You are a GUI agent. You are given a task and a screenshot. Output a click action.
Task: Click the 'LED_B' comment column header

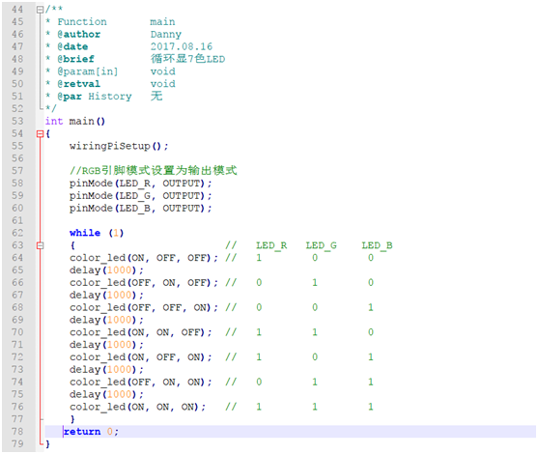(x=377, y=245)
